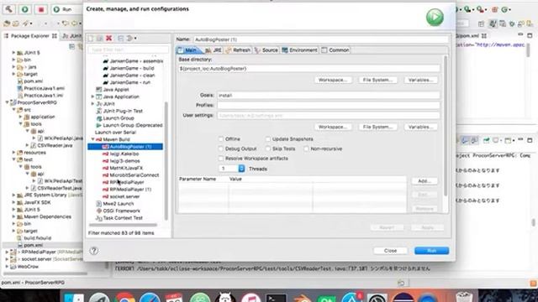The image size is (538, 302).
Task: Switch to the JRE tab
Action: tap(214, 50)
